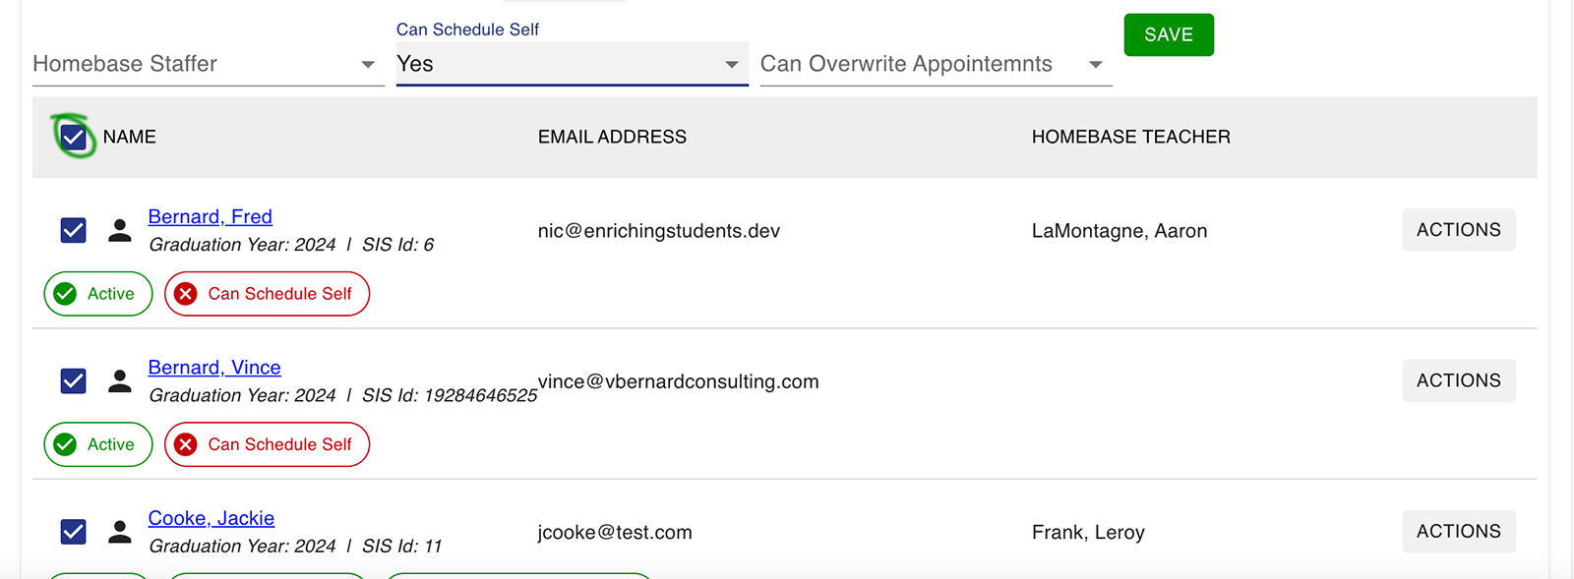Open ACTIONS for Cooke, Jackie

1459,531
